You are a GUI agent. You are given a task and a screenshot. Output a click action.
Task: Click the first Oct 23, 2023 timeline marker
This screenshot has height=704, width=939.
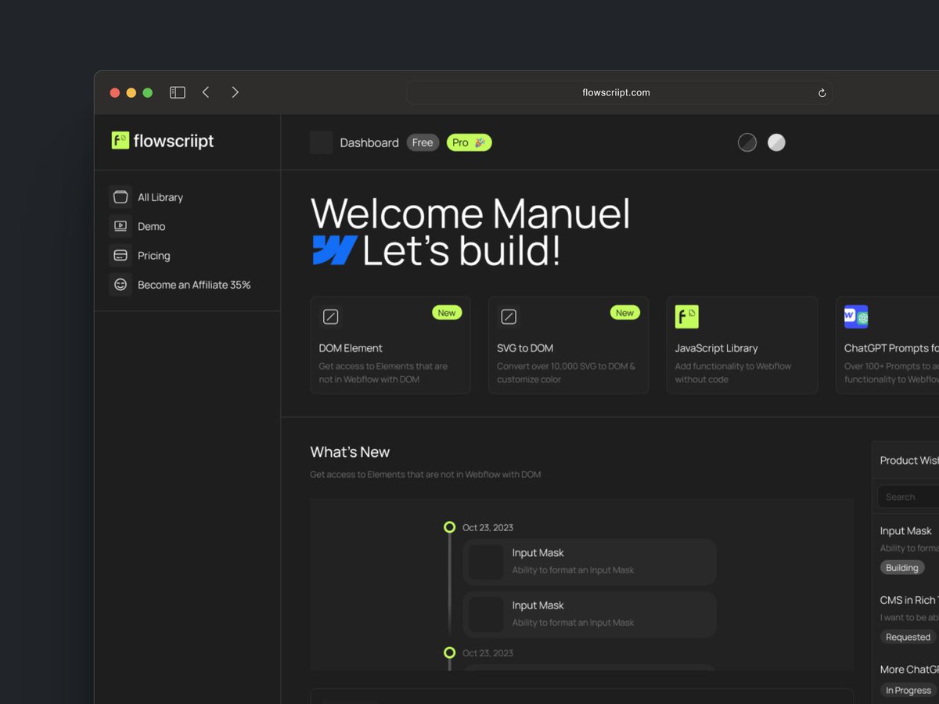pyautogui.click(x=449, y=527)
